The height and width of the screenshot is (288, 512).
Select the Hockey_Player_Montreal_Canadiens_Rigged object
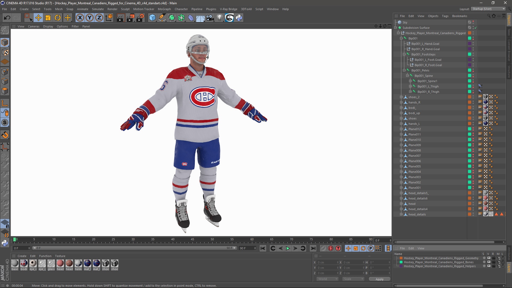(435, 33)
